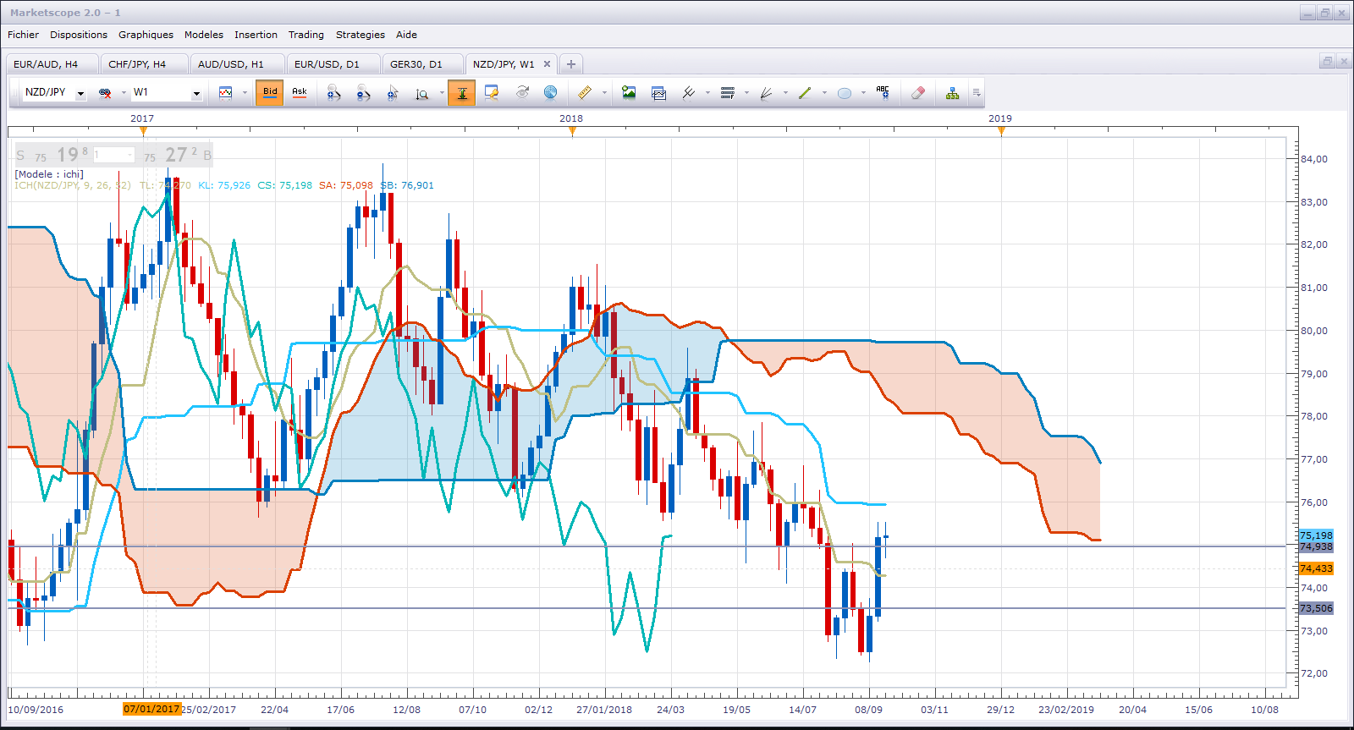Expand the unlink icon dropdown arrow
This screenshot has width=1354, height=730.
tap(124, 93)
